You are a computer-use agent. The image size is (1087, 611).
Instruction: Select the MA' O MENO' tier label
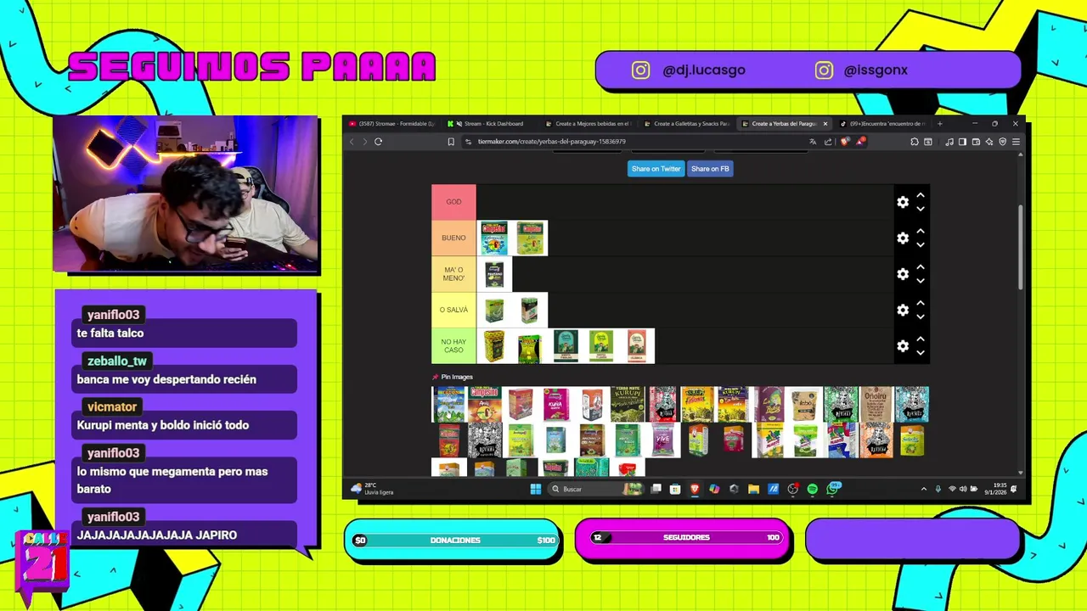coord(453,274)
